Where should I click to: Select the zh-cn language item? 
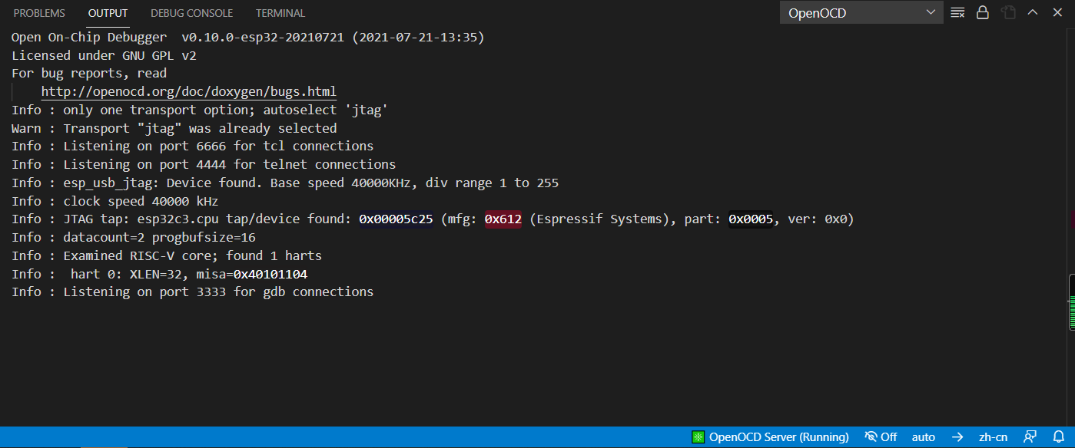pyautogui.click(x=993, y=436)
